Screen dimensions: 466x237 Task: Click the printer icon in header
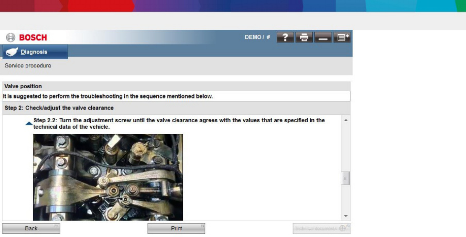coord(304,38)
